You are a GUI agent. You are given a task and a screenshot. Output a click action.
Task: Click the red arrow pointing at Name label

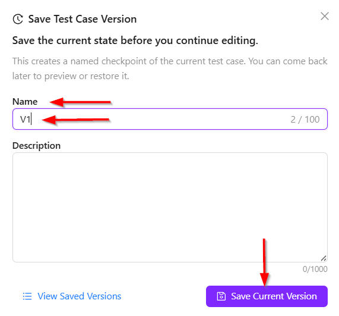click(x=80, y=102)
